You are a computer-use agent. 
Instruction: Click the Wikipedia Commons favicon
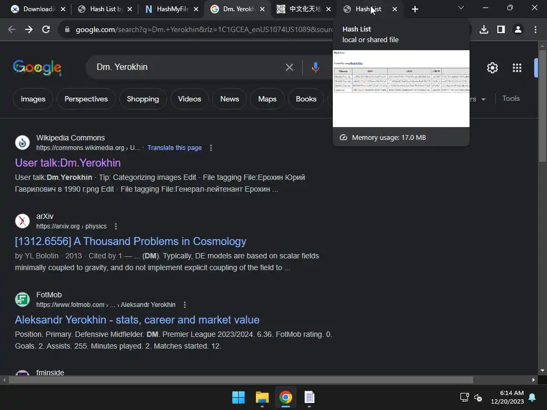coord(22,143)
